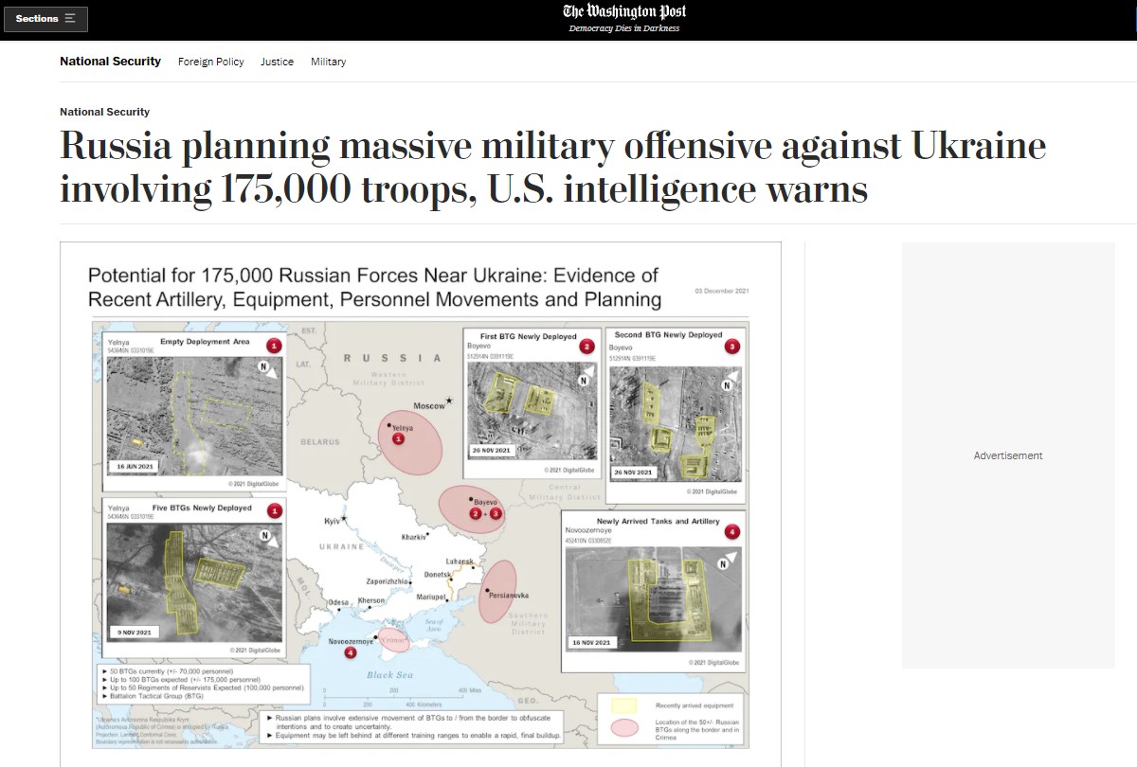1137x767 pixels.
Task: Click the Boyevo marker 2 on map
Action: (476, 512)
